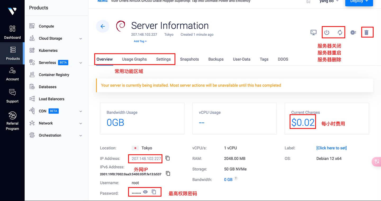Screen dimensions: 381x201
Task: Click the 50 GB NVMe storage value
Action: (x=235, y=169)
